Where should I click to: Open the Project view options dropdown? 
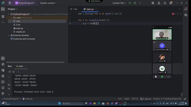pyautogui.click(x=13, y=9)
